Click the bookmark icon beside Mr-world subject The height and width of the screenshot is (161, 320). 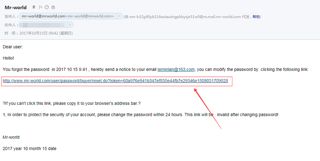(34, 7)
